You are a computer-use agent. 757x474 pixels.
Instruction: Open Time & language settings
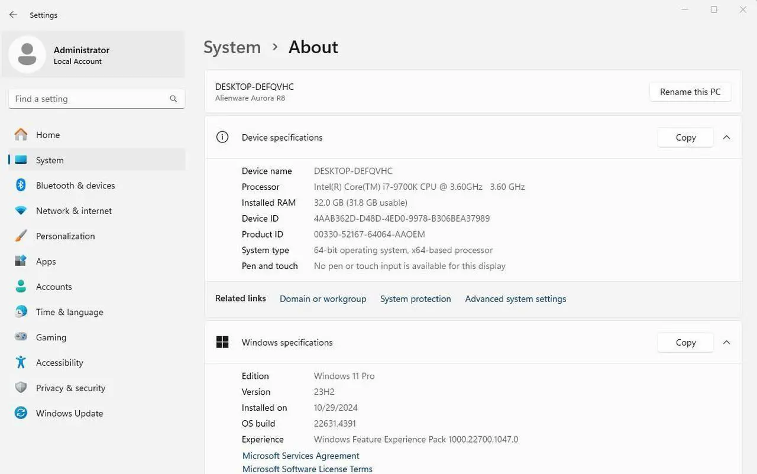(x=96, y=312)
